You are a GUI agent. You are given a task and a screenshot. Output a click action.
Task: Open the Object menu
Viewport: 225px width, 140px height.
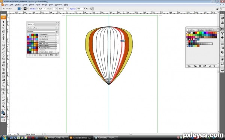(18, 5)
